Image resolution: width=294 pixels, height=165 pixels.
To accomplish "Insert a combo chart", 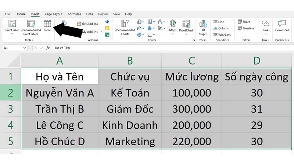I will point(160,28).
